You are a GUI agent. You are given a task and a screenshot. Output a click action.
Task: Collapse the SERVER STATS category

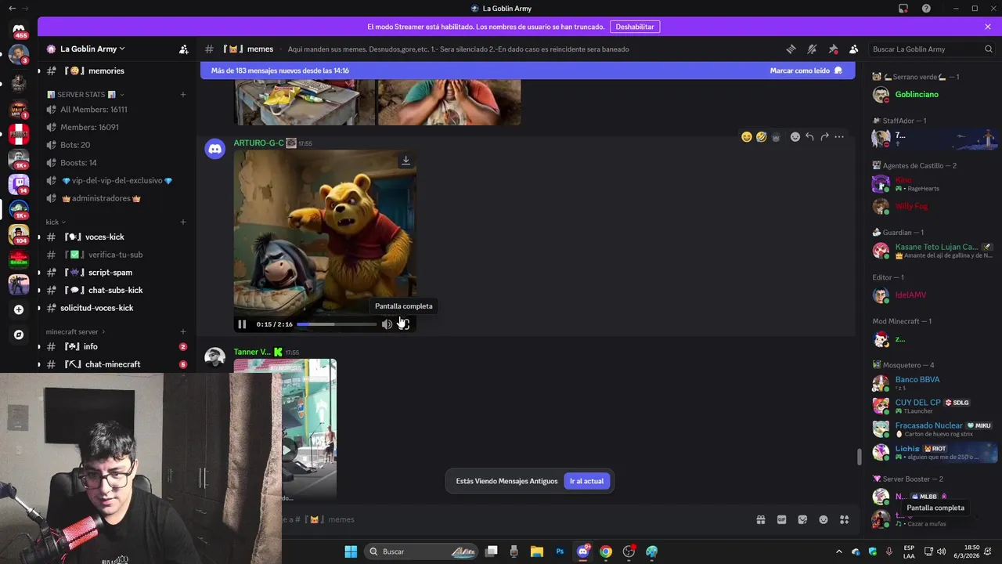point(86,95)
